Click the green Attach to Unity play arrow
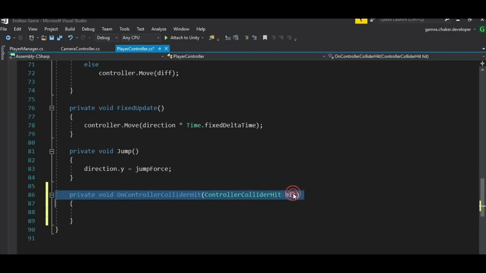The width and height of the screenshot is (486, 273). tap(166, 38)
